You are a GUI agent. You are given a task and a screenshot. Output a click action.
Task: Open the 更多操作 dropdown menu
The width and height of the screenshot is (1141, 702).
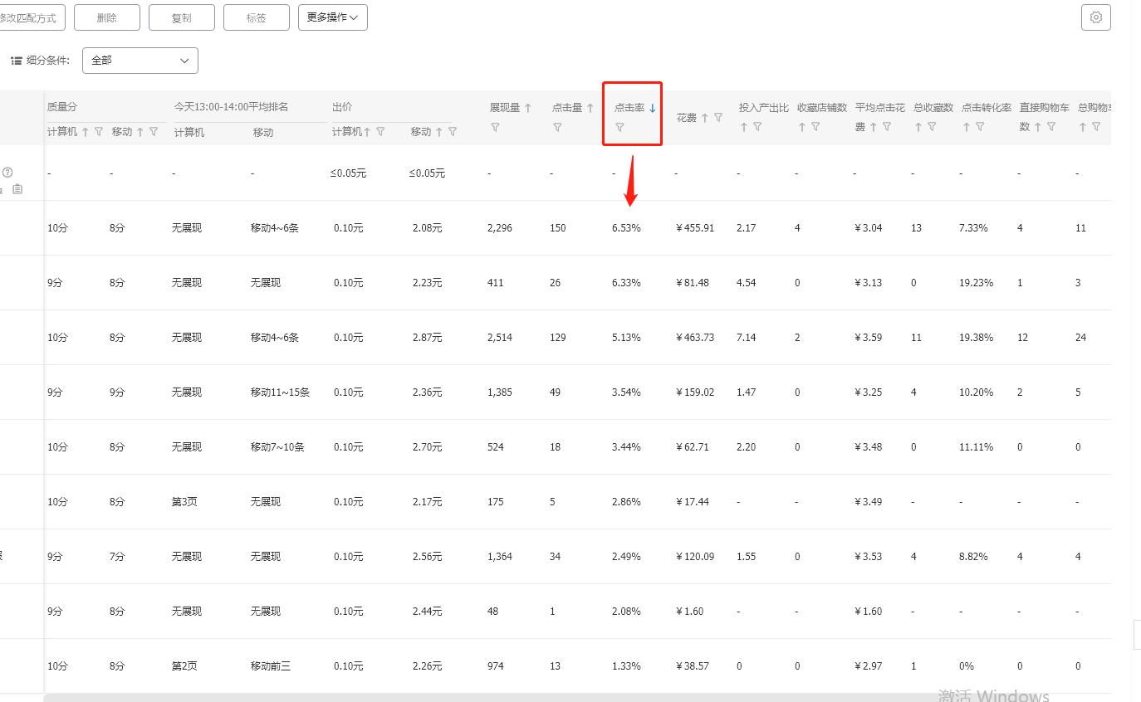332,17
